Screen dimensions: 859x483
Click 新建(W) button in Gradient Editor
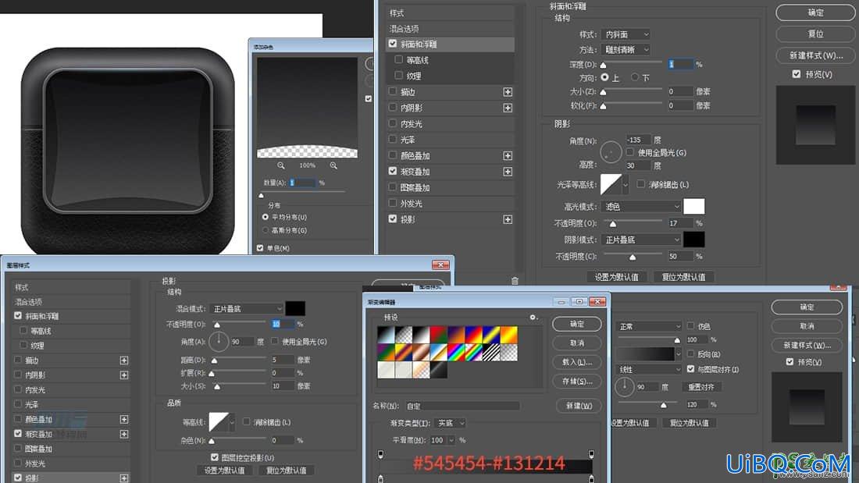point(579,406)
